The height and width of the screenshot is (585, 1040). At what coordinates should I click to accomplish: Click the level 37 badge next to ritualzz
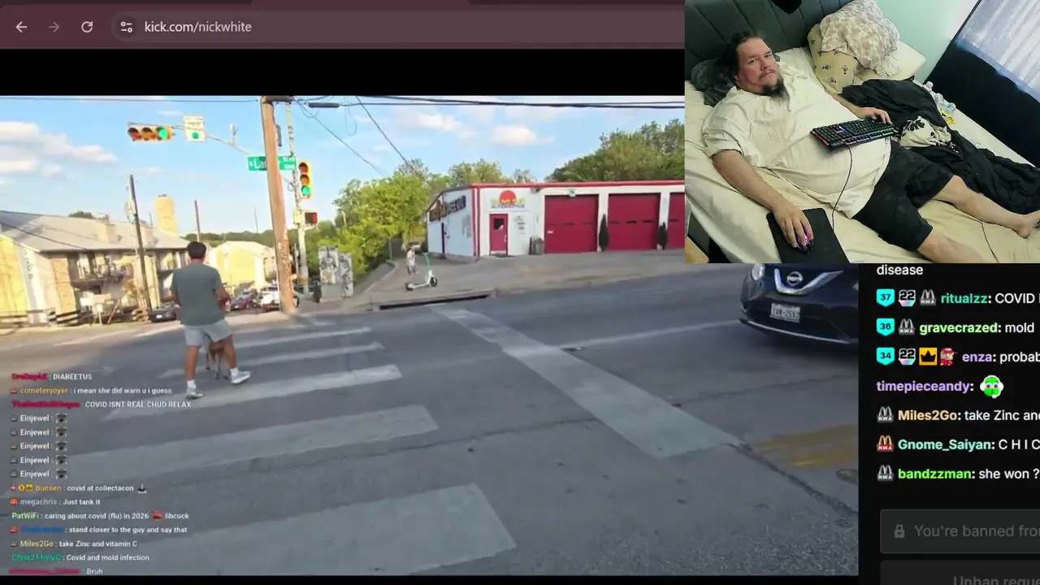tap(886, 298)
